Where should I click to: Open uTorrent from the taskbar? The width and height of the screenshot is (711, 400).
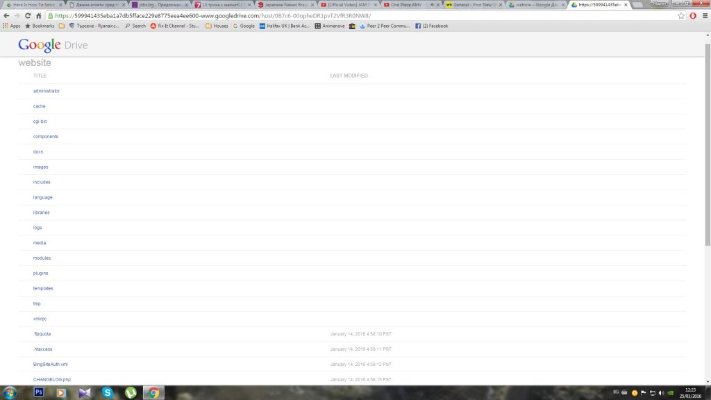tap(131, 392)
